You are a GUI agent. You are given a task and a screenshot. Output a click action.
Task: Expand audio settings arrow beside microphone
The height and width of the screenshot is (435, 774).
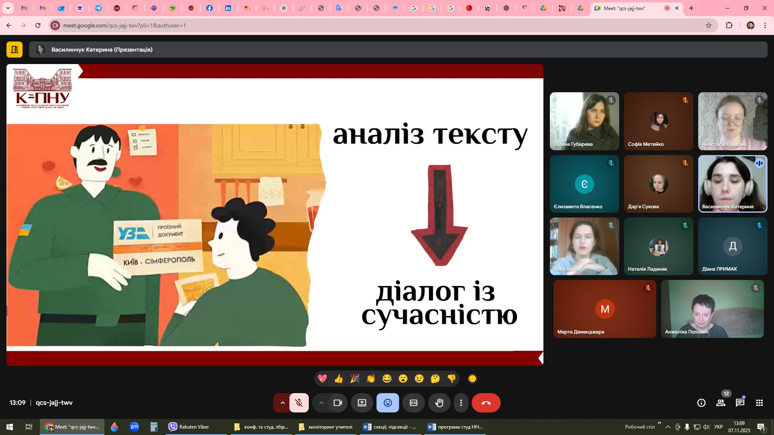(x=283, y=403)
